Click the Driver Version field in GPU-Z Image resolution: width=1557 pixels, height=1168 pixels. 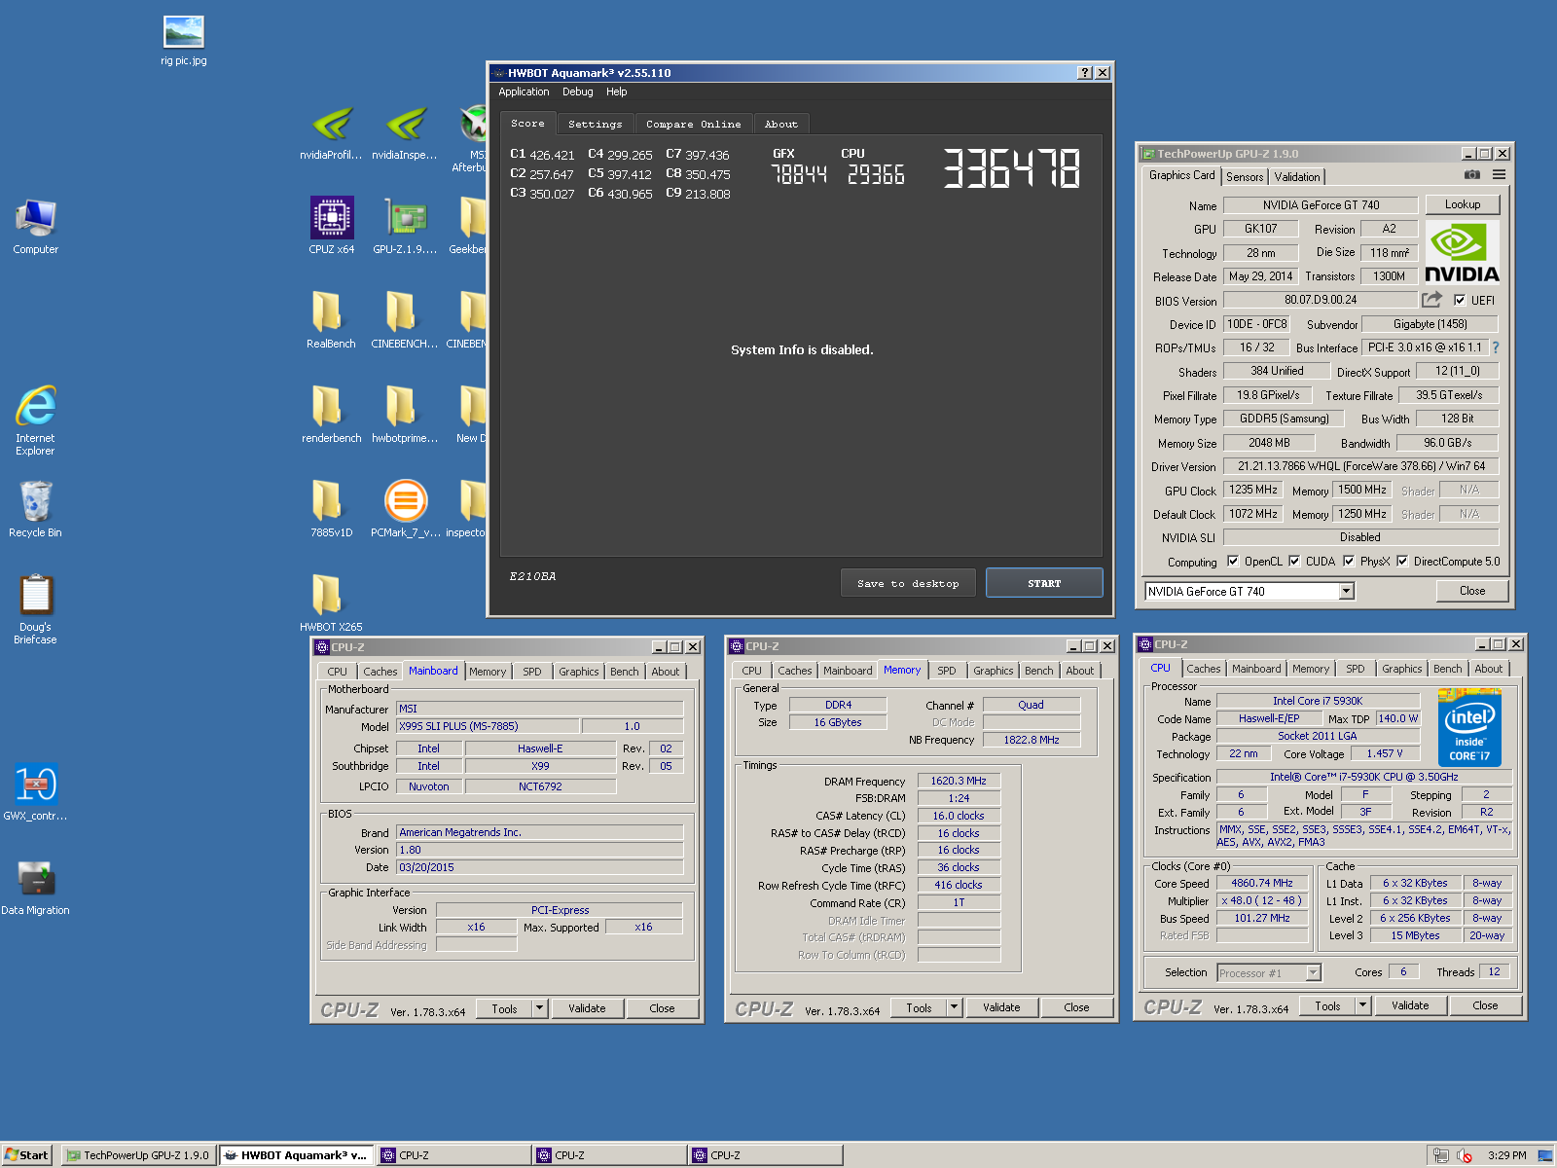[x=1360, y=466]
